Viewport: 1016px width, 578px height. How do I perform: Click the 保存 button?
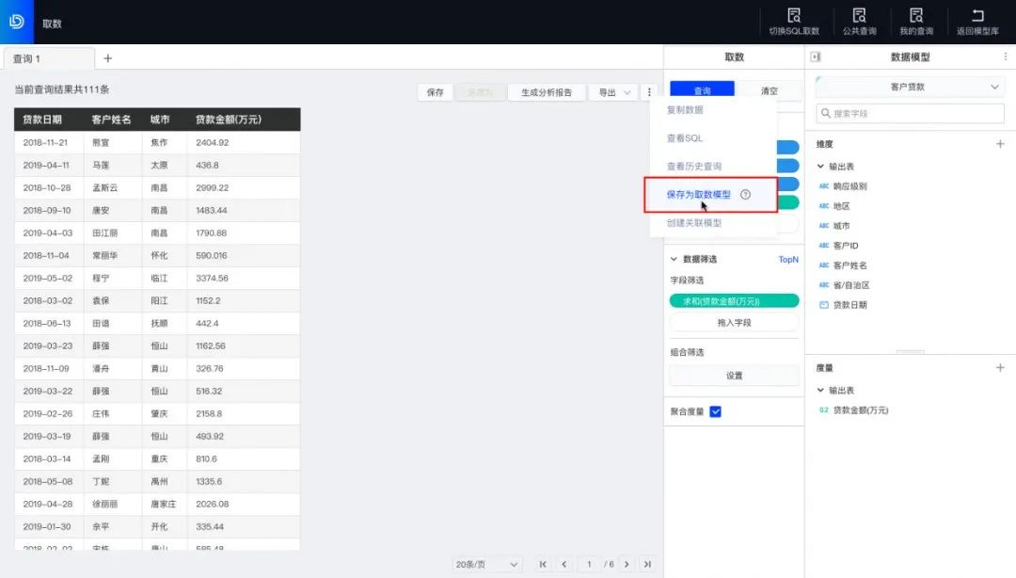[x=435, y=92]
